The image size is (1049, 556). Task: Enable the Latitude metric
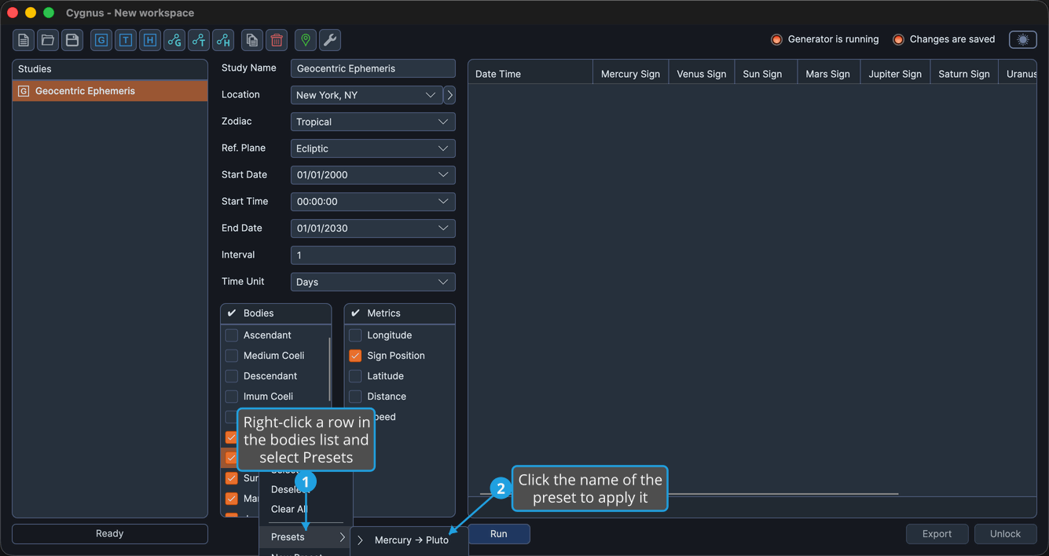355,376
